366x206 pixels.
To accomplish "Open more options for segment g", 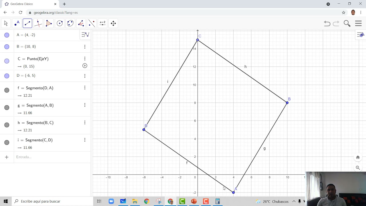I will point(85,105).
